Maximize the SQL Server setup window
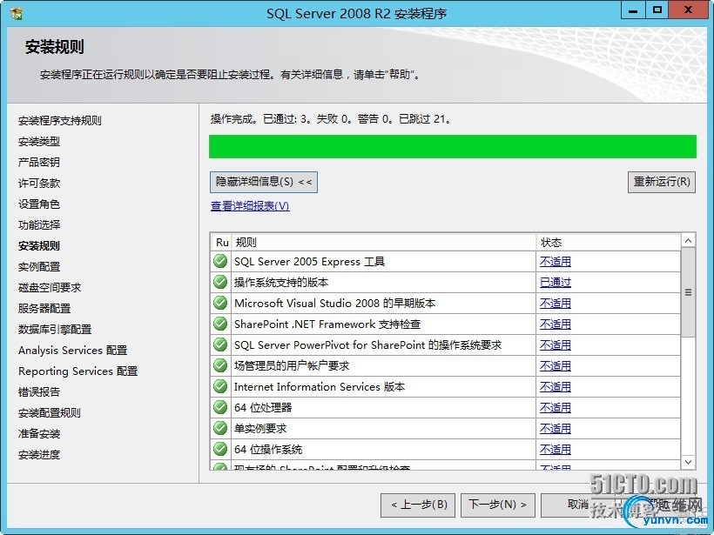This screenshot has width=714, height=535. coord(657,10)
